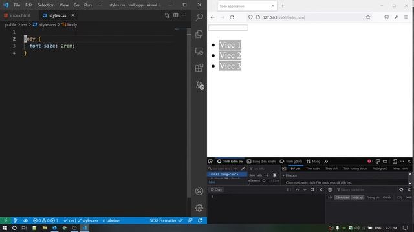Viewport: 414px width, 232px height.
Task: Click 'font-size: 2rem;' code line
Action: tap(52, 46)
